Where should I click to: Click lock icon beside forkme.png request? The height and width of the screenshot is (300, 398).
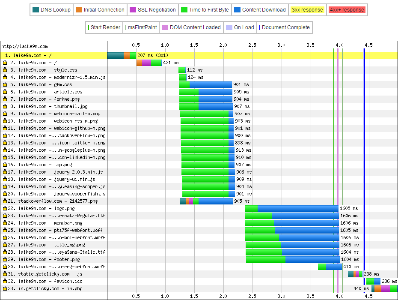[x=5, y=99]
